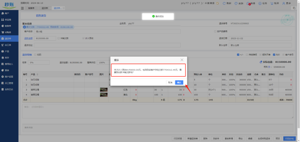Viewport: 300px width, 142px height.
Task: Open the 退货日期 date picker field
Action: 260,38
